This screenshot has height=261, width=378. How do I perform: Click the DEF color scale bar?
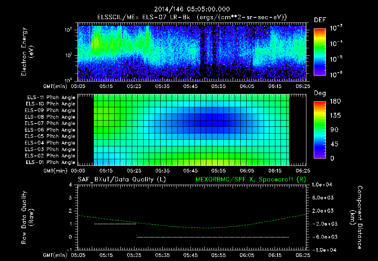click(320, 52)
